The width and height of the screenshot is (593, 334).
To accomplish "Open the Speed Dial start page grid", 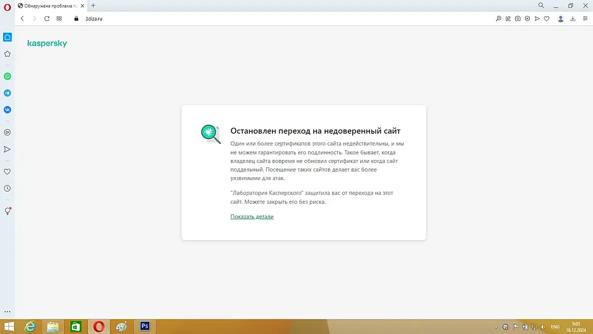I will (x=59, y=19).
